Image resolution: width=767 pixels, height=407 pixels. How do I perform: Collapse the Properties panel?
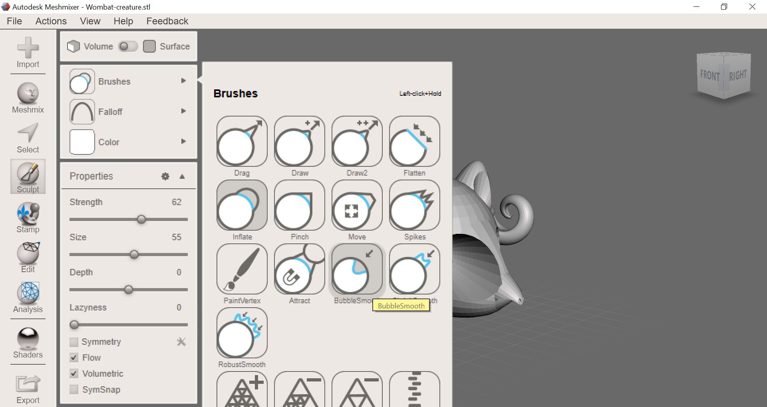(182, 176)
